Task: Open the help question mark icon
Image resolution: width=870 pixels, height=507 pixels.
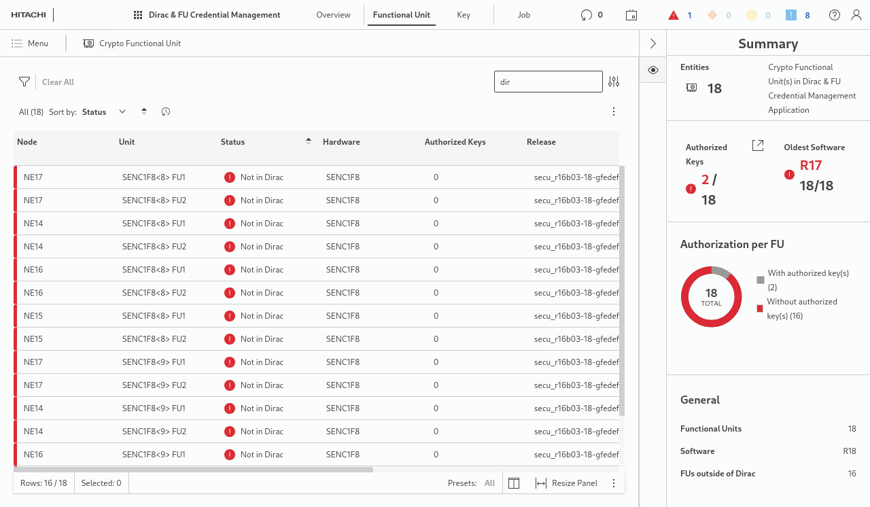Action: point(835,15)
